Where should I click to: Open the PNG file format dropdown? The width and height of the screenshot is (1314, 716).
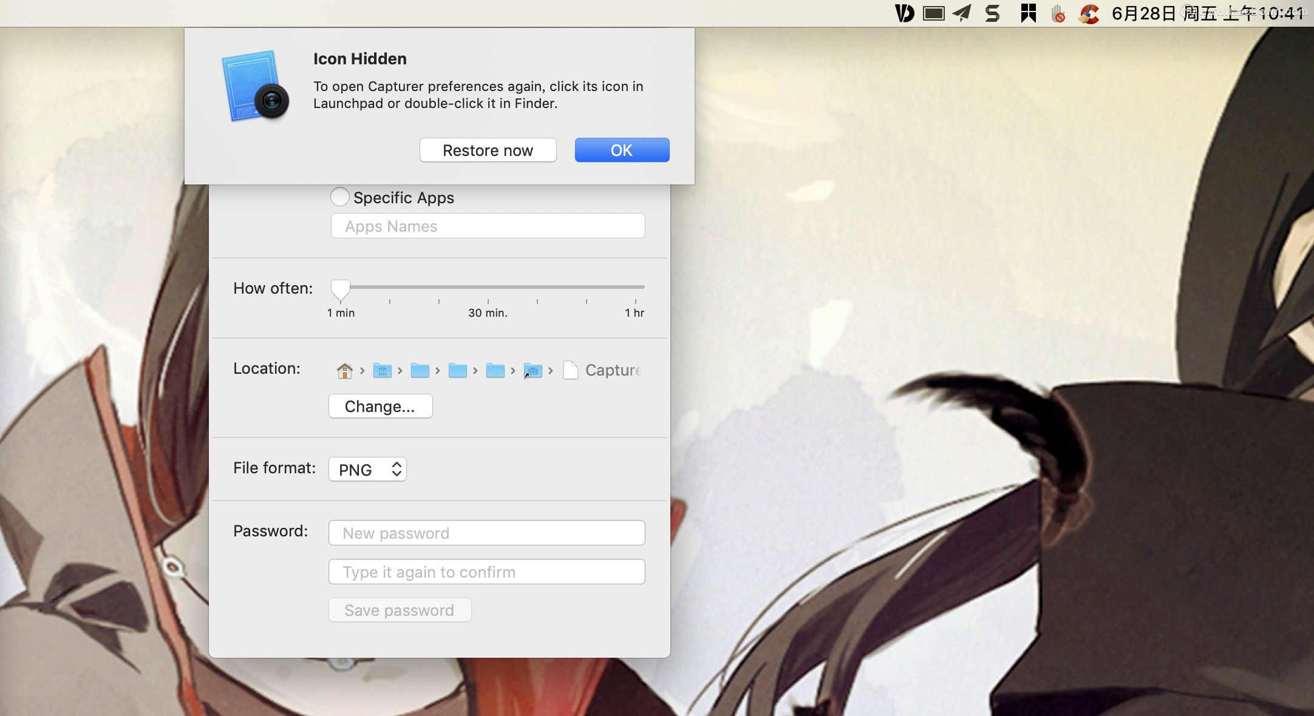coord(367,469)
